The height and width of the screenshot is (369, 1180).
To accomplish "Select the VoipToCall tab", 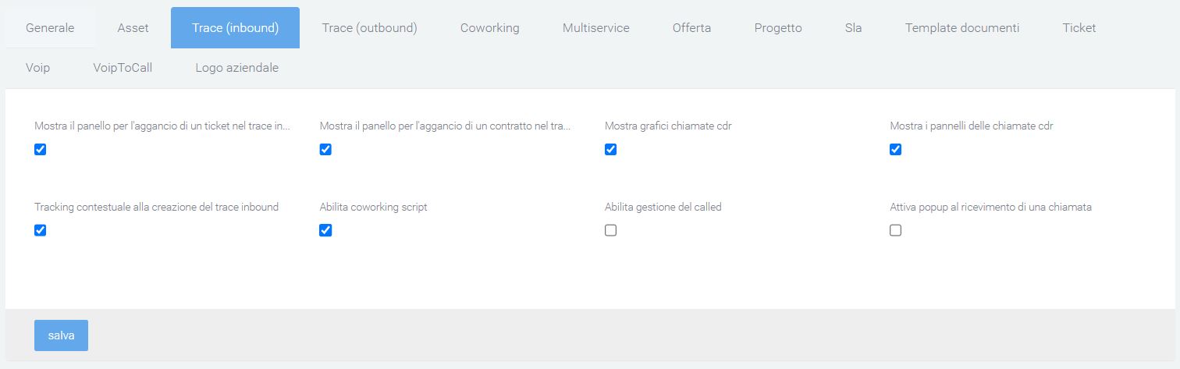I will pyautogui.click(x=123, y=68).
